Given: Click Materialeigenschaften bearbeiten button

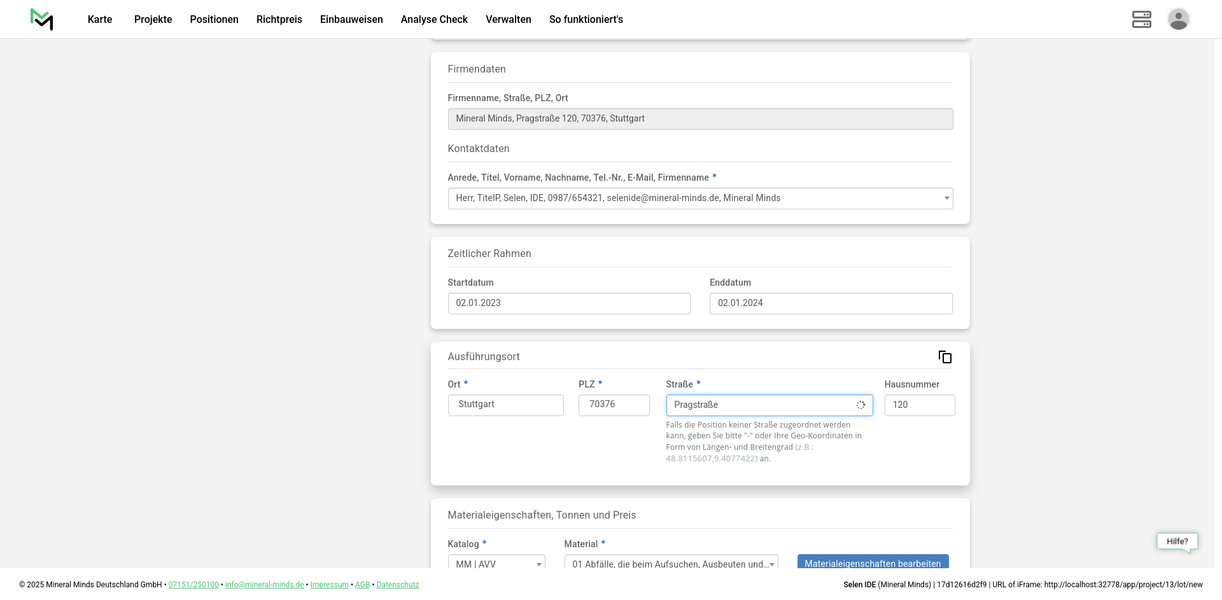Looking at the screenshot, I should (872, 562).
